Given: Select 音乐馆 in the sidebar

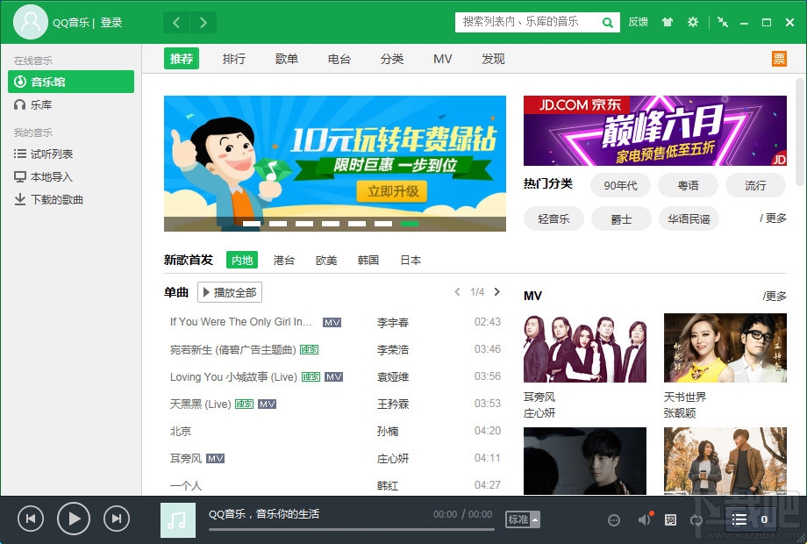Looking at the screenshot, I should click(x=71, y=82).
